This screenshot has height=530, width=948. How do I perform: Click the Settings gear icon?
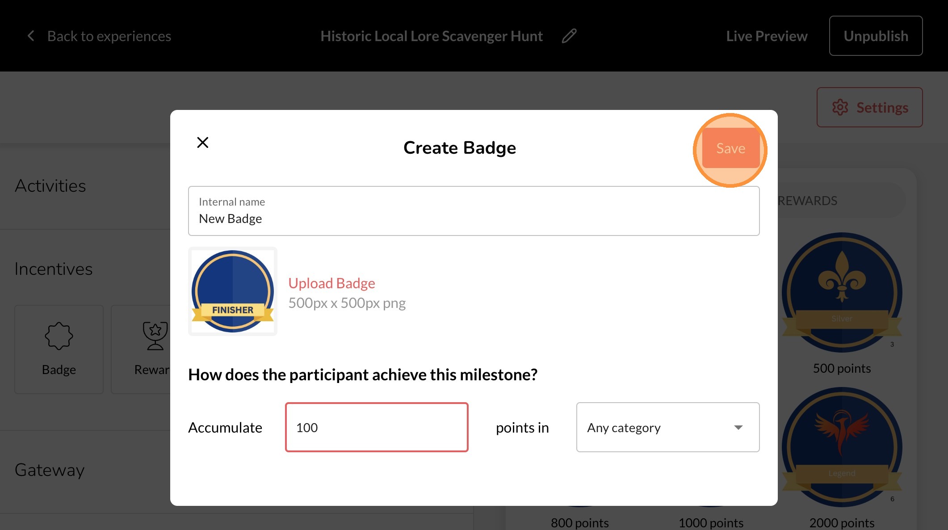(x=840, y=107)
